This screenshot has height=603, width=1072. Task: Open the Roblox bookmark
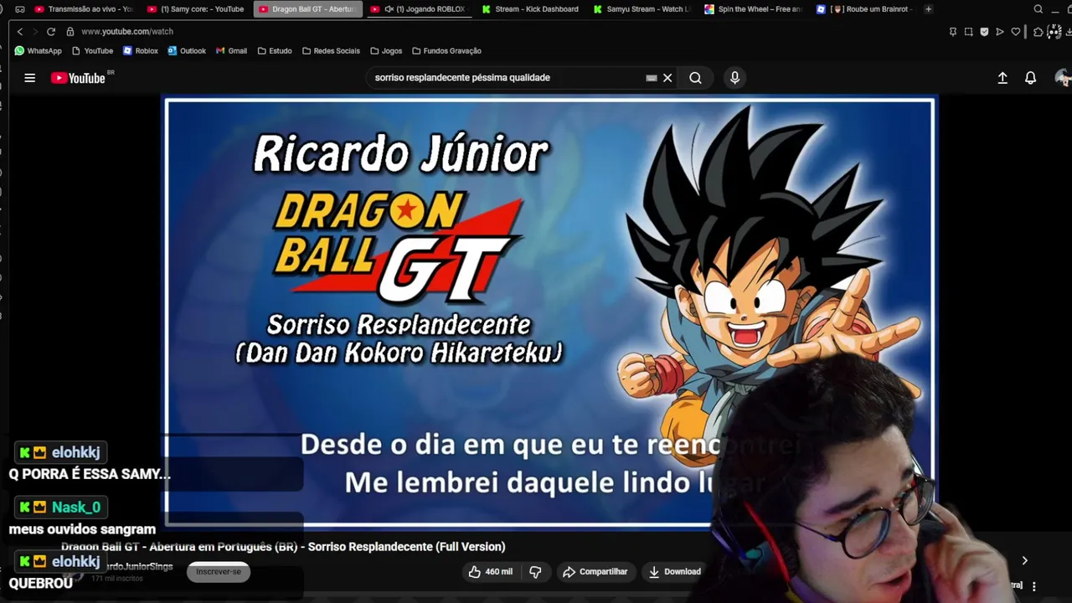point(140,51)
